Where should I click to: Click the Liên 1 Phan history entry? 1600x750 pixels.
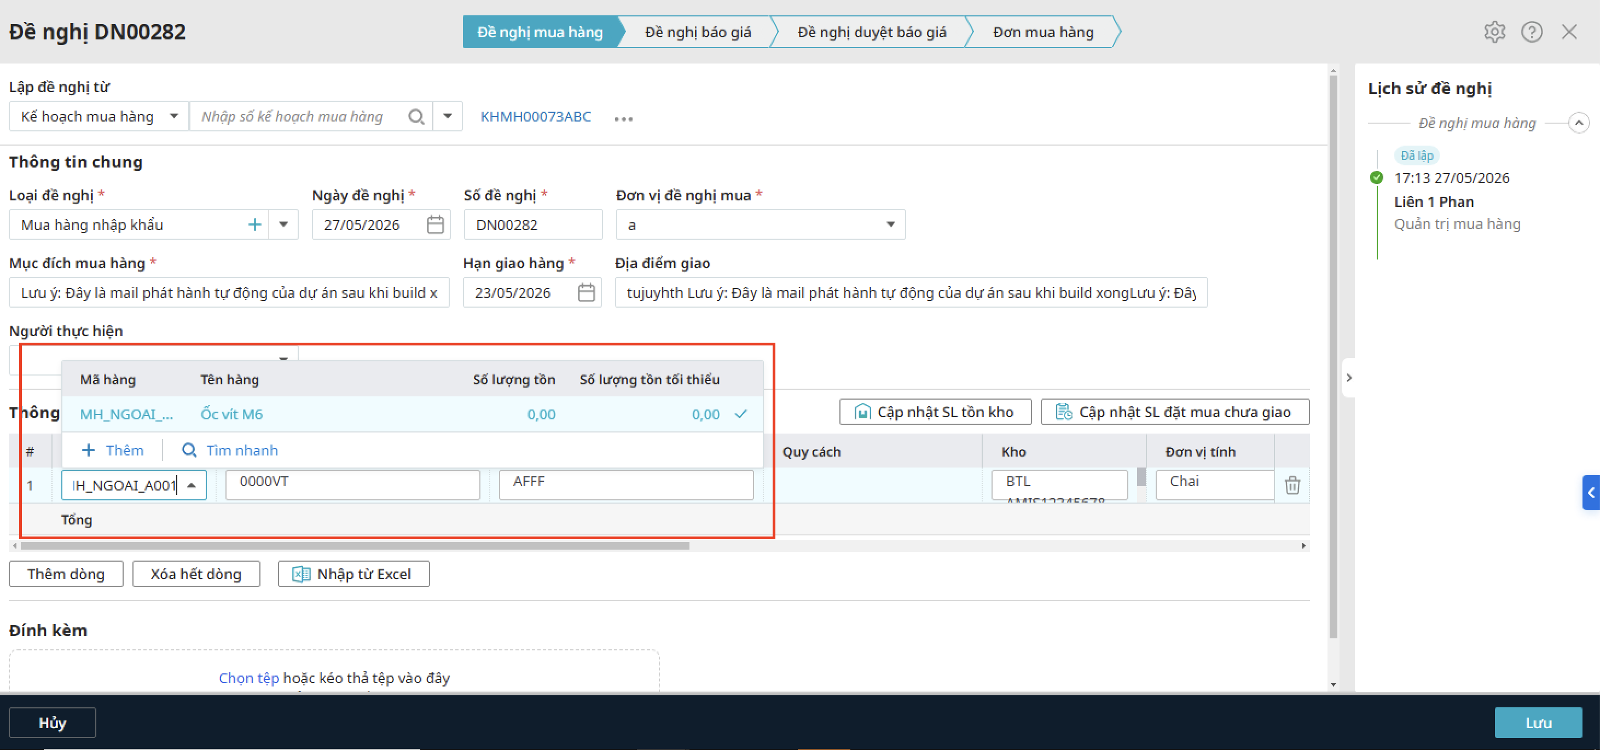pos(1434,201)
